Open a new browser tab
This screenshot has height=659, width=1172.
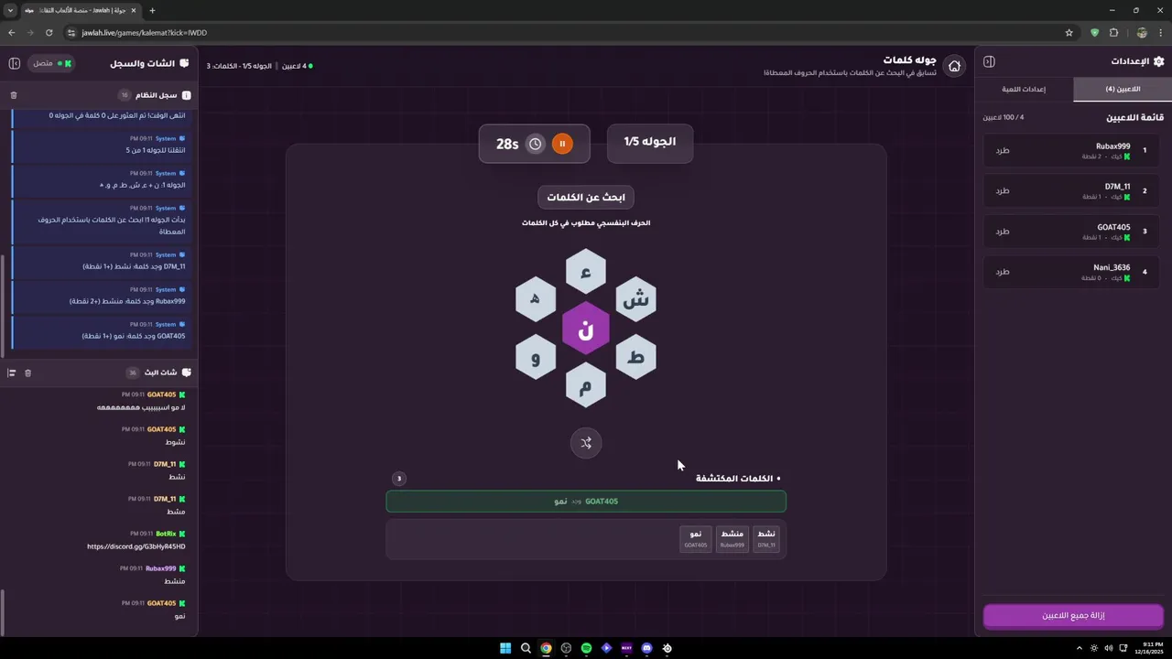(152, 11)
